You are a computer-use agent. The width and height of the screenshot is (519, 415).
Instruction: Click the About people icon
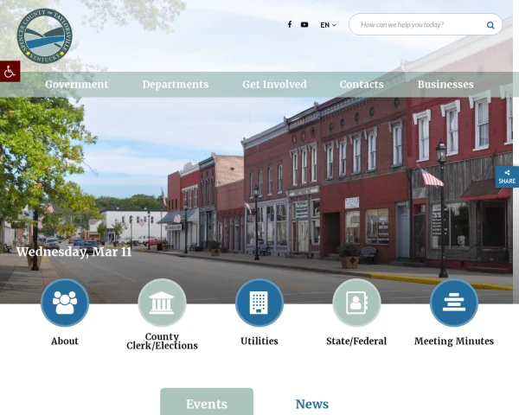[x=65, y=303]
